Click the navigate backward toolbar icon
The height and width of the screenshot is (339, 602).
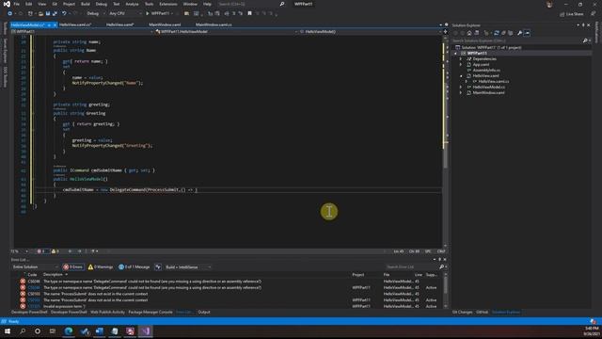(9, 13)
